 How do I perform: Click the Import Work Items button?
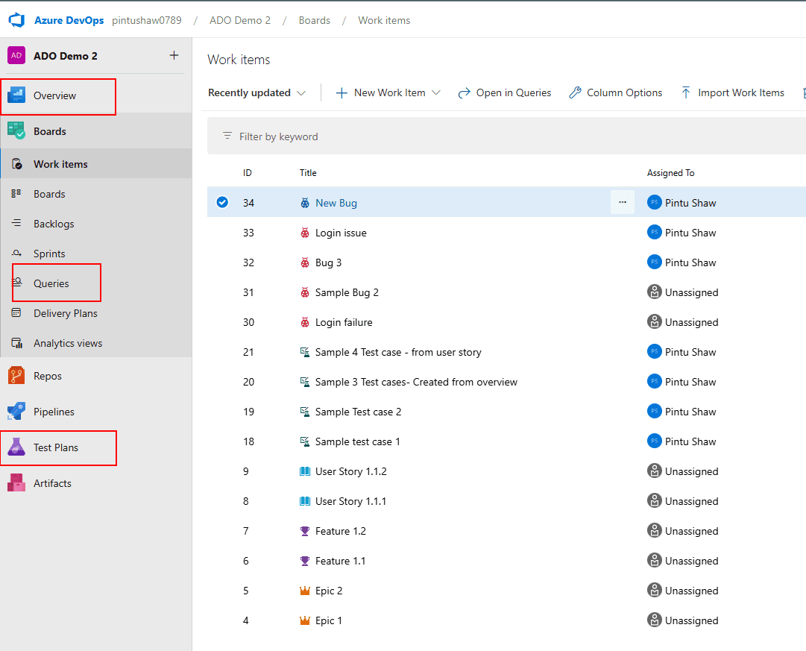pyautogui.click(x=732, y=92)
